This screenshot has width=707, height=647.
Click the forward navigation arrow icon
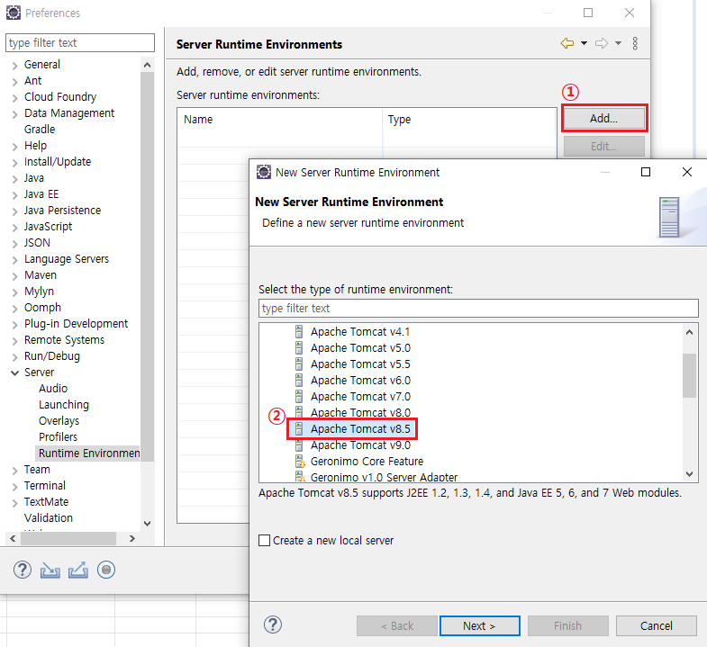(x=602, y=43)
